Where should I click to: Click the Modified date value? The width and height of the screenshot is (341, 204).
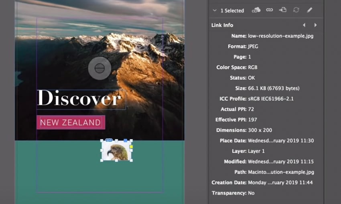pyautogui.click(x=281, y=162)
